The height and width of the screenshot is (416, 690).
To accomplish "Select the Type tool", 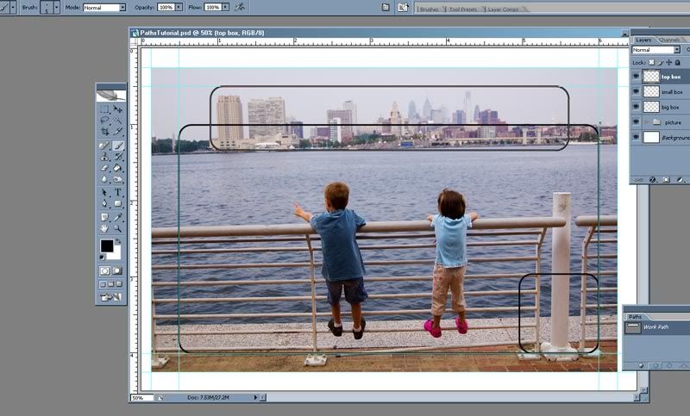I will click(x=117, y=192).
